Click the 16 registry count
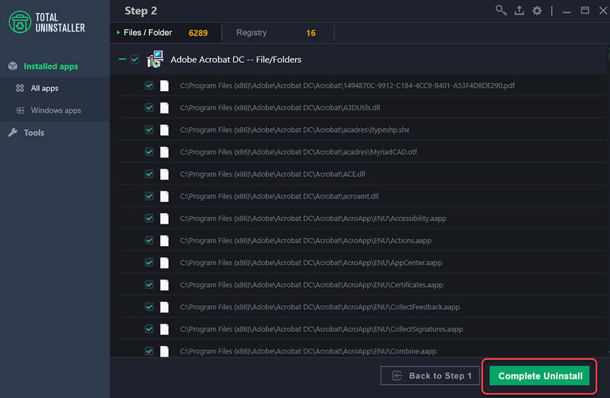The width and height of the screenshot is (610, 398). tap(311, 33)
